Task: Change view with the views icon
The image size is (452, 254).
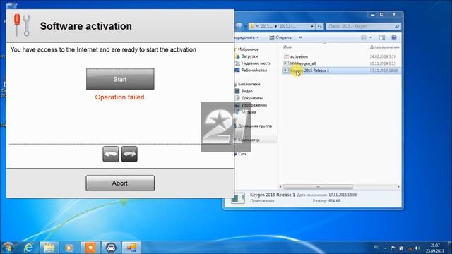Action: (364, 37)
